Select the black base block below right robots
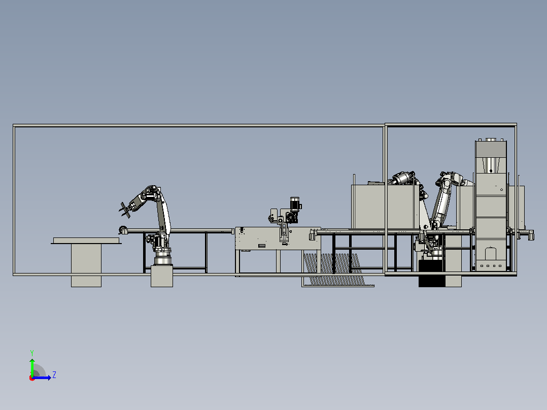The height and width of the screenshot is (410, 547). point(431,275)
